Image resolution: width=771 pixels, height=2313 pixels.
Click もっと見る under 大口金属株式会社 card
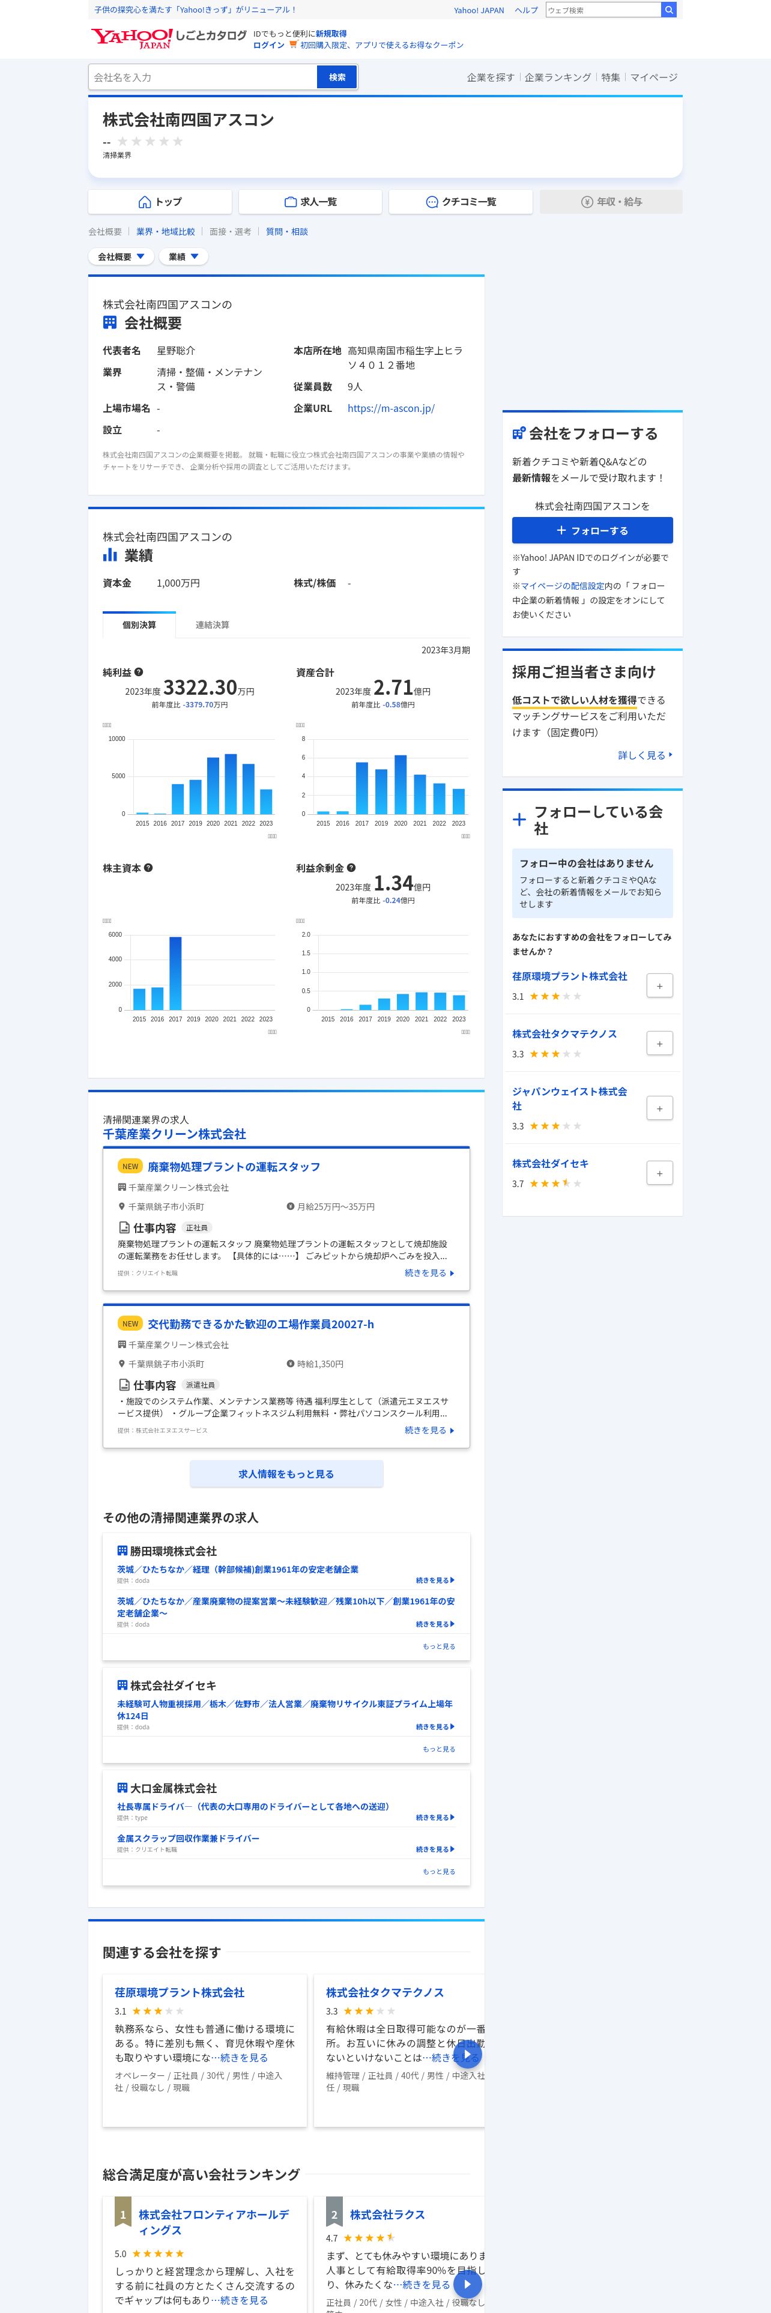[x=439, y=1871]
